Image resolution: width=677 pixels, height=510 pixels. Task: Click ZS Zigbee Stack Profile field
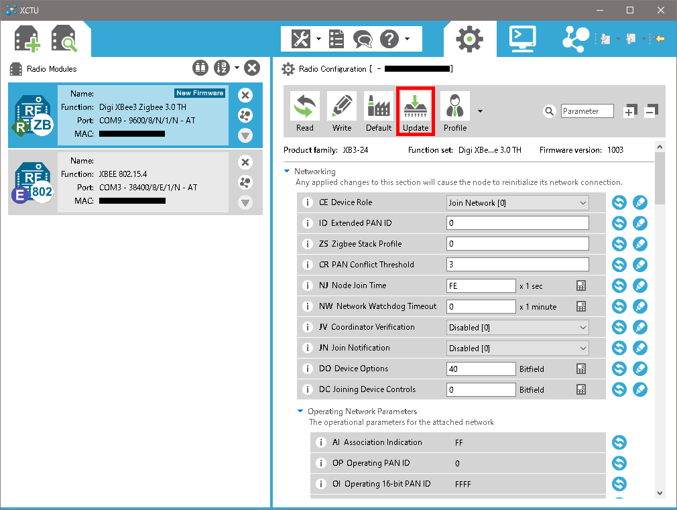coord(517,243)
